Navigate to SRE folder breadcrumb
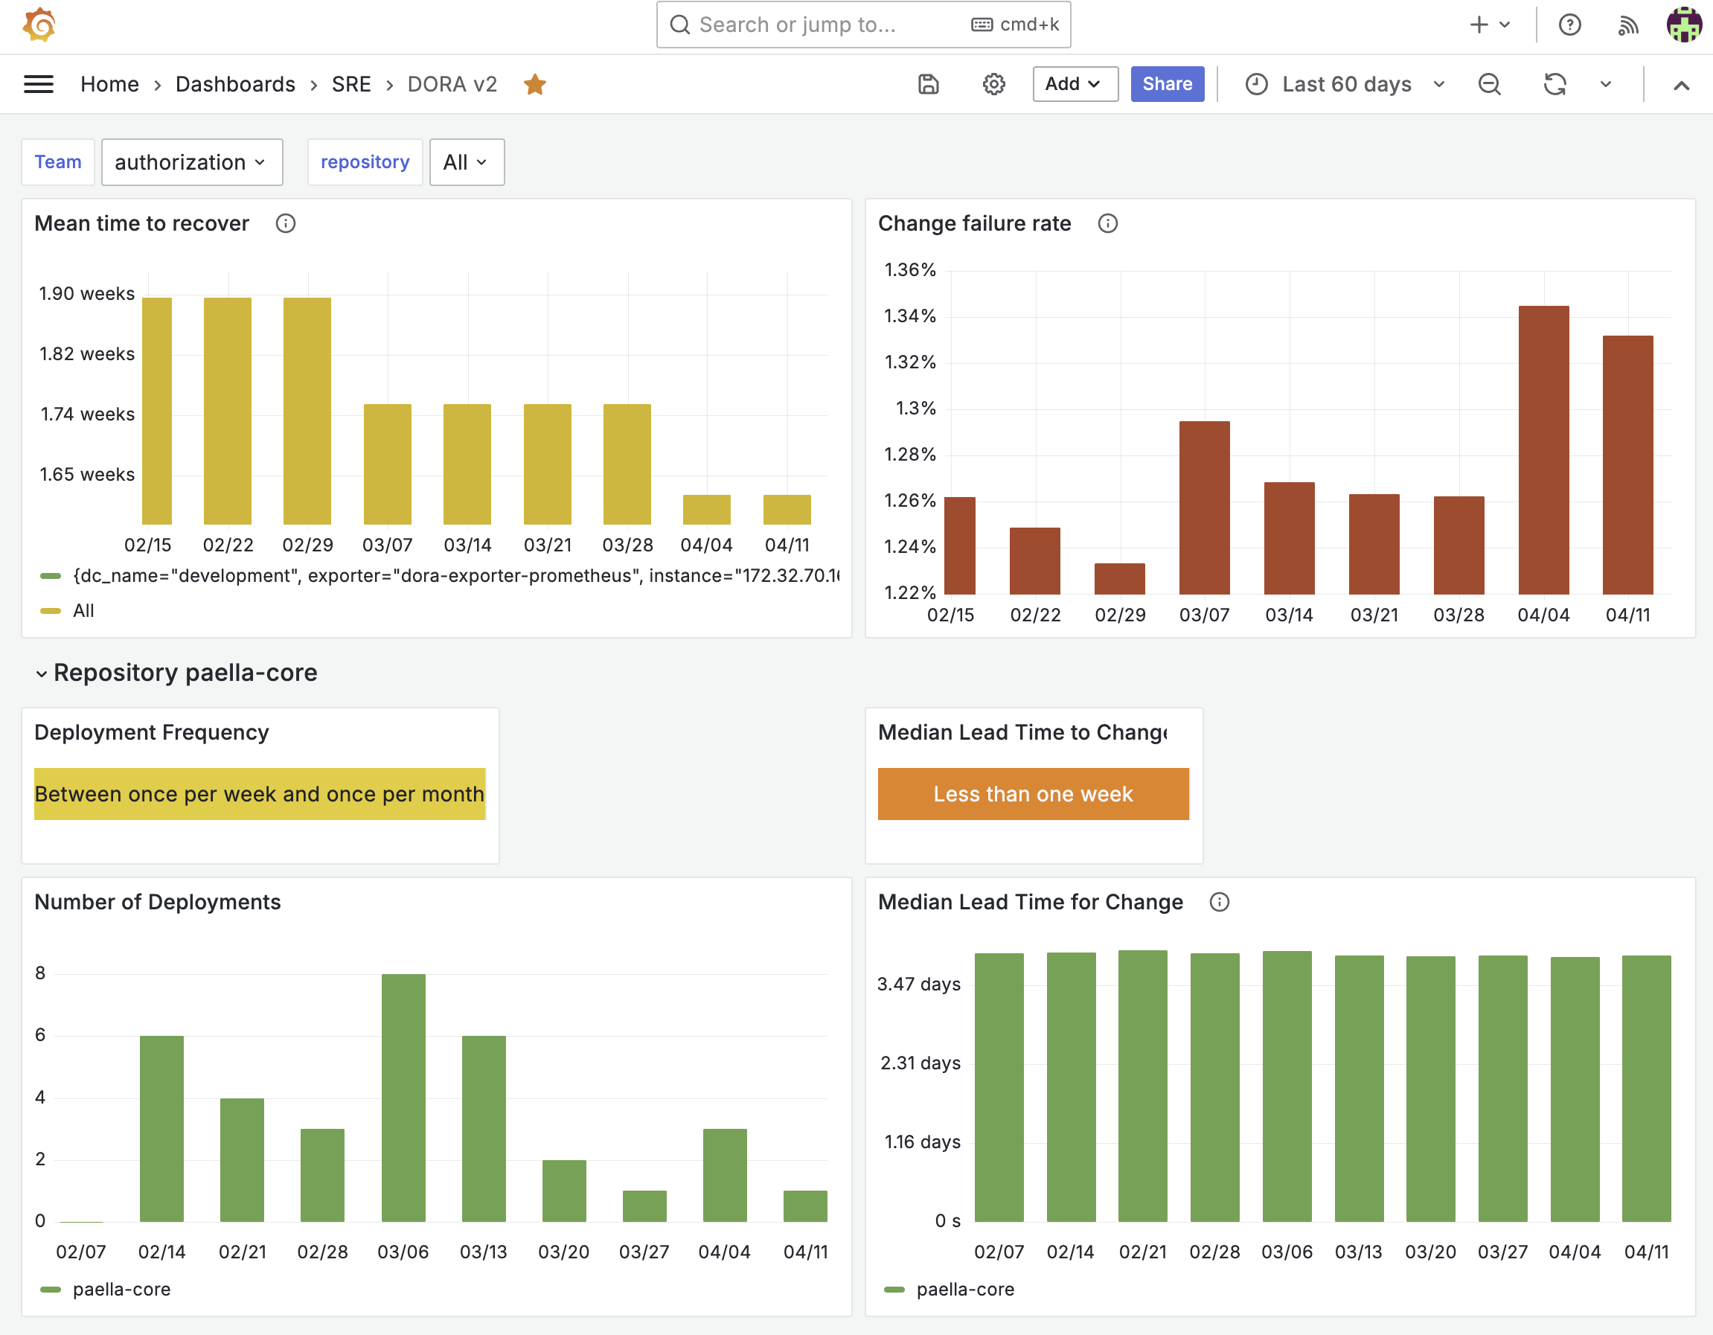Image resolution: width=1713 pixels, height=1335 pixels. (350, 84)
